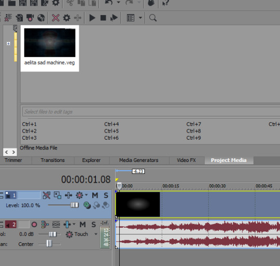Switch to the Video FX tab
This screenshot has height=266, width=280.
(186, 160)
